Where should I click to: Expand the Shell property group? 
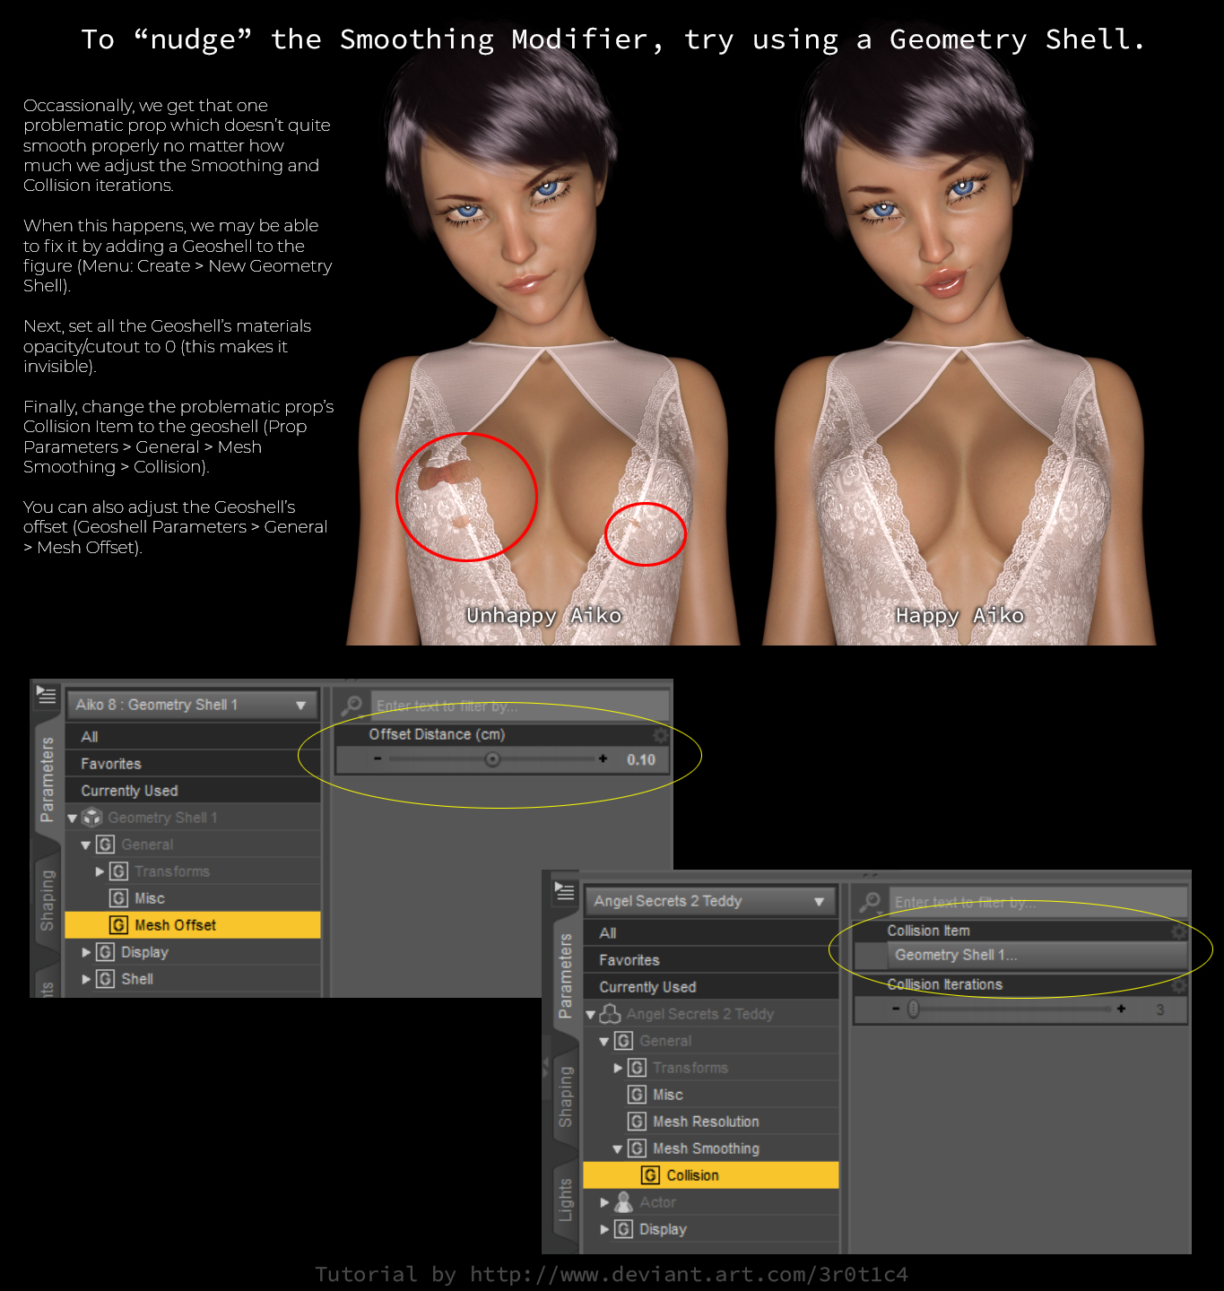[x=86, y=979]
